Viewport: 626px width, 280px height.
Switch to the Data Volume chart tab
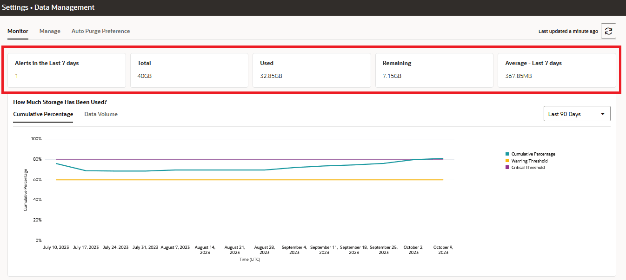click(101, 114)
